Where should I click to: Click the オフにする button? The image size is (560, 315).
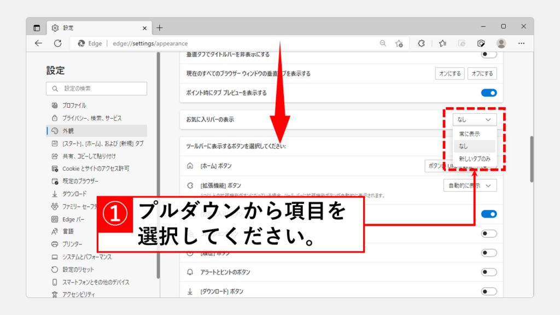[x=482, y=73]
